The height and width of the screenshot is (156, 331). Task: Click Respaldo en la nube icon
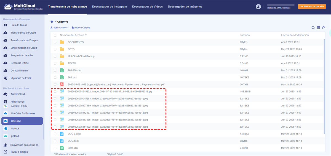[x=5, y=55]
